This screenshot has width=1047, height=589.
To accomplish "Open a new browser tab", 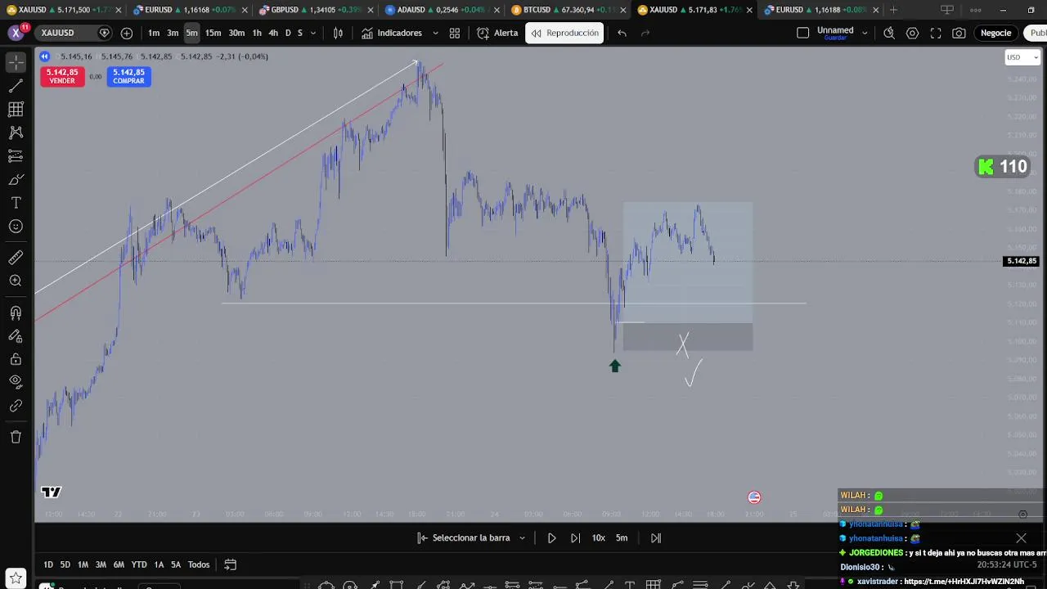I will tap(893, 10).
